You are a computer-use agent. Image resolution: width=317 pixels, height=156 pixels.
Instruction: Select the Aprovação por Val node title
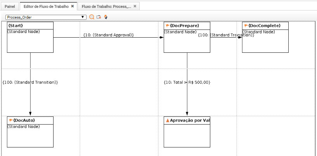click(x=190, y=120)
